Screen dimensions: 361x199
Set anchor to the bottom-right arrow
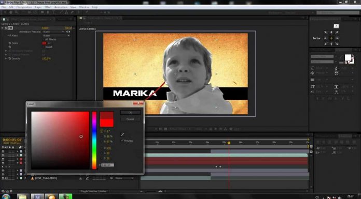coord(337,43)
